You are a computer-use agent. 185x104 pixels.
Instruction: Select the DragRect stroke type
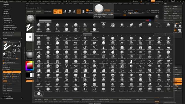click(x=19, y=45)
